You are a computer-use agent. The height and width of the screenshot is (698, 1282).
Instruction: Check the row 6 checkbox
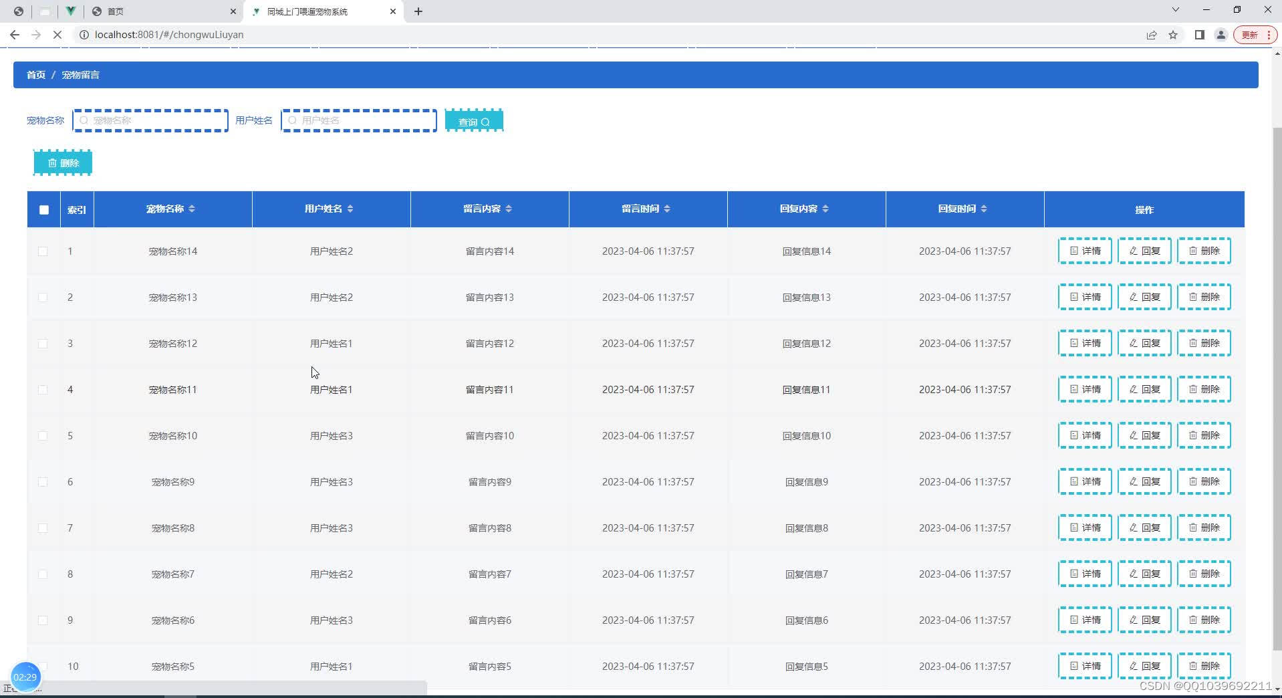pyautogui.click(x=43, y=482)
